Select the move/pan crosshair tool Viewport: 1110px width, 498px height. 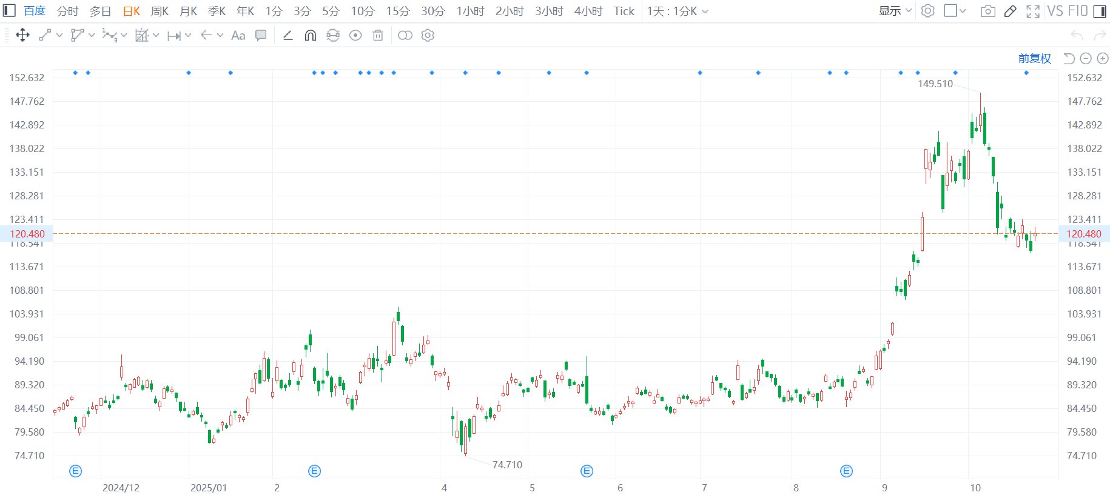pos(22,35)
